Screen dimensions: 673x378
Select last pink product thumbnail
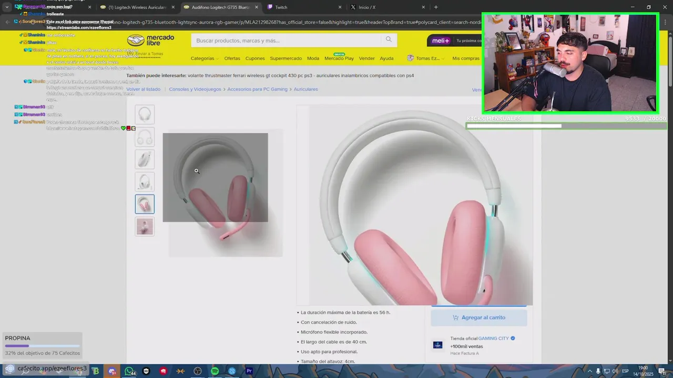pos(145,227)
